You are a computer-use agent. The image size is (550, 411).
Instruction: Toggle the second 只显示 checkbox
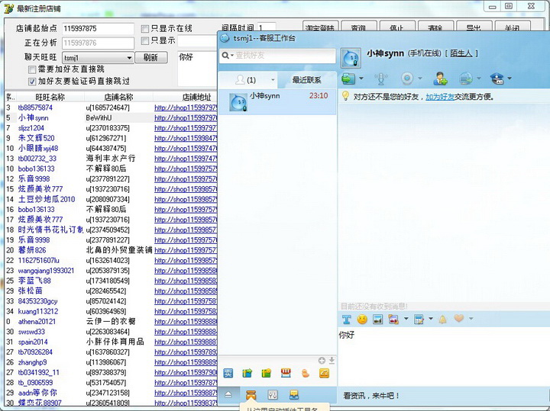point(145,41)
